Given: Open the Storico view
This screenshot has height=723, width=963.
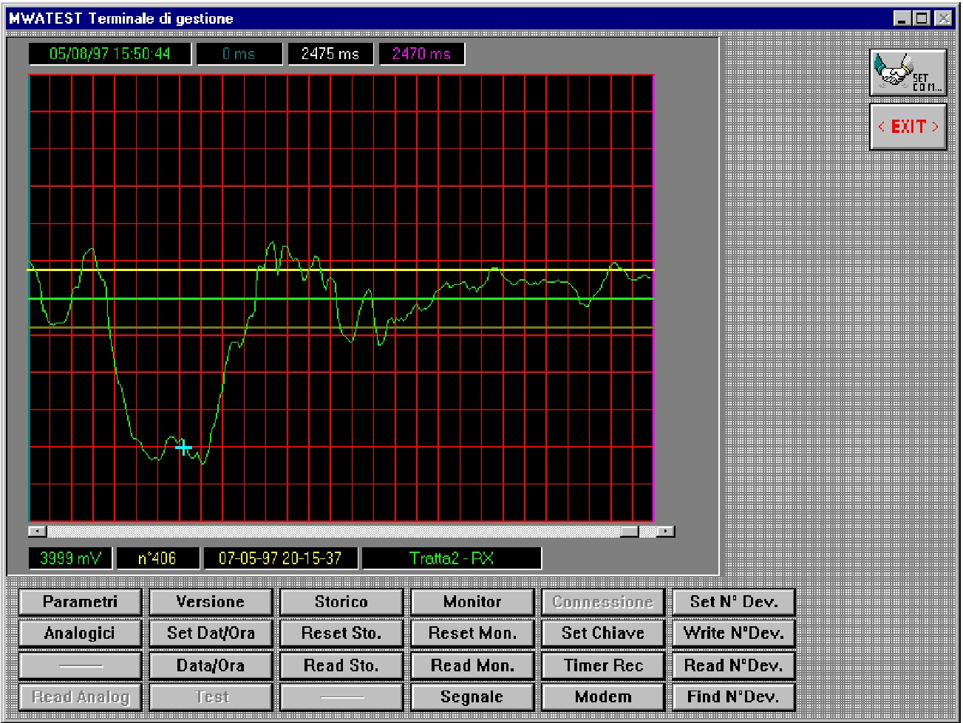Looking at the screenshot, I should pyautogui.click(x=341, y=602).
